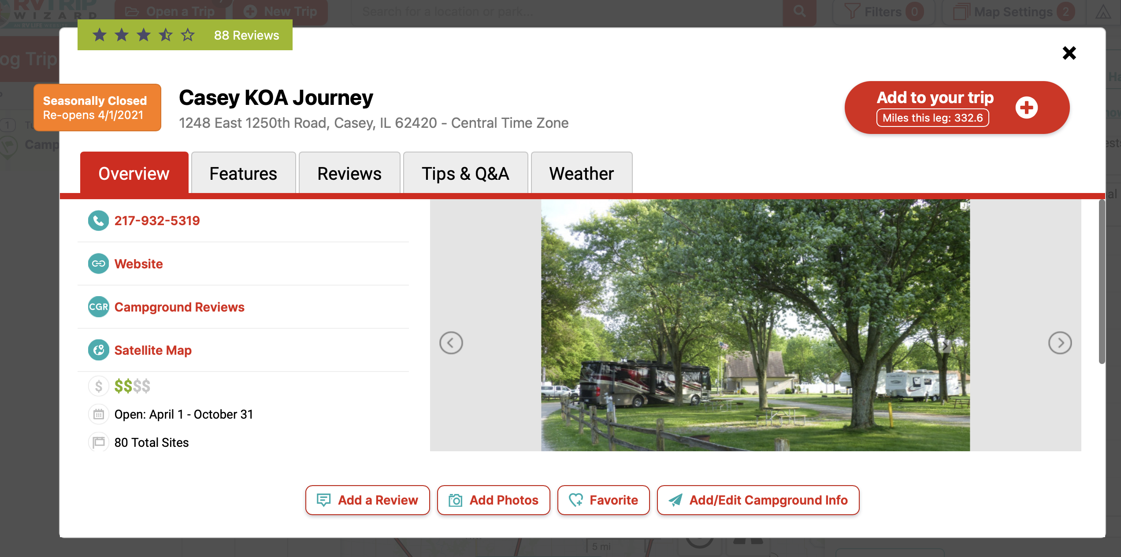Switch to the Features tab
The width and height of the screenshot is (1121, 557).
coord(243,174)
